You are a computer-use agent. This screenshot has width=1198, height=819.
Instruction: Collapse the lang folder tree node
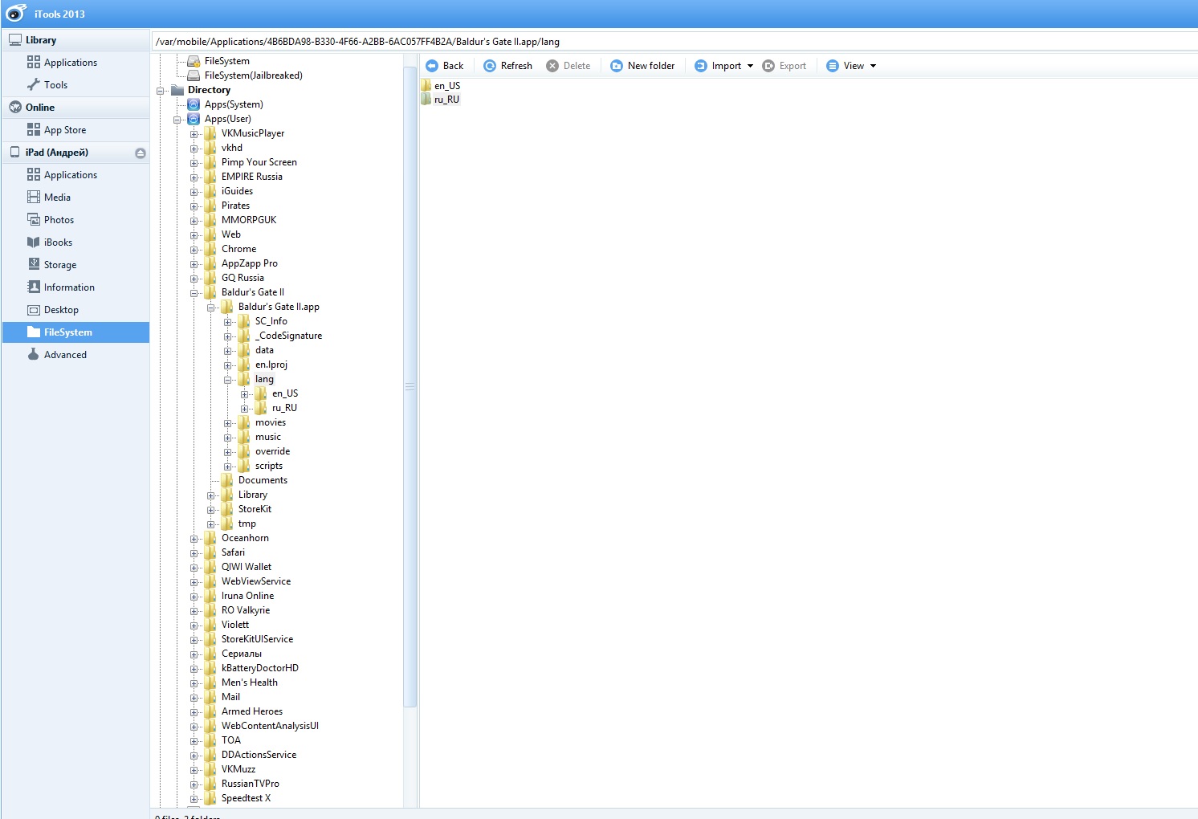pos(228,380)
